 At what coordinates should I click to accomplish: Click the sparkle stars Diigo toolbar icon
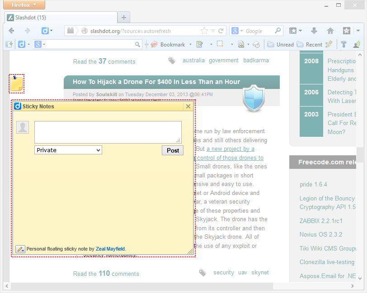329,44
